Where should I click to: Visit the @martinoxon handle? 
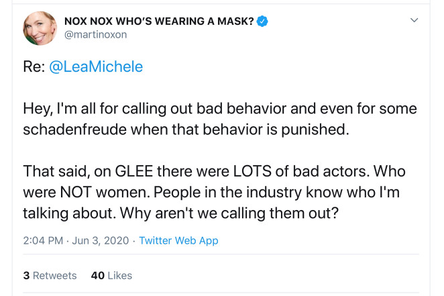pos(96,34)
